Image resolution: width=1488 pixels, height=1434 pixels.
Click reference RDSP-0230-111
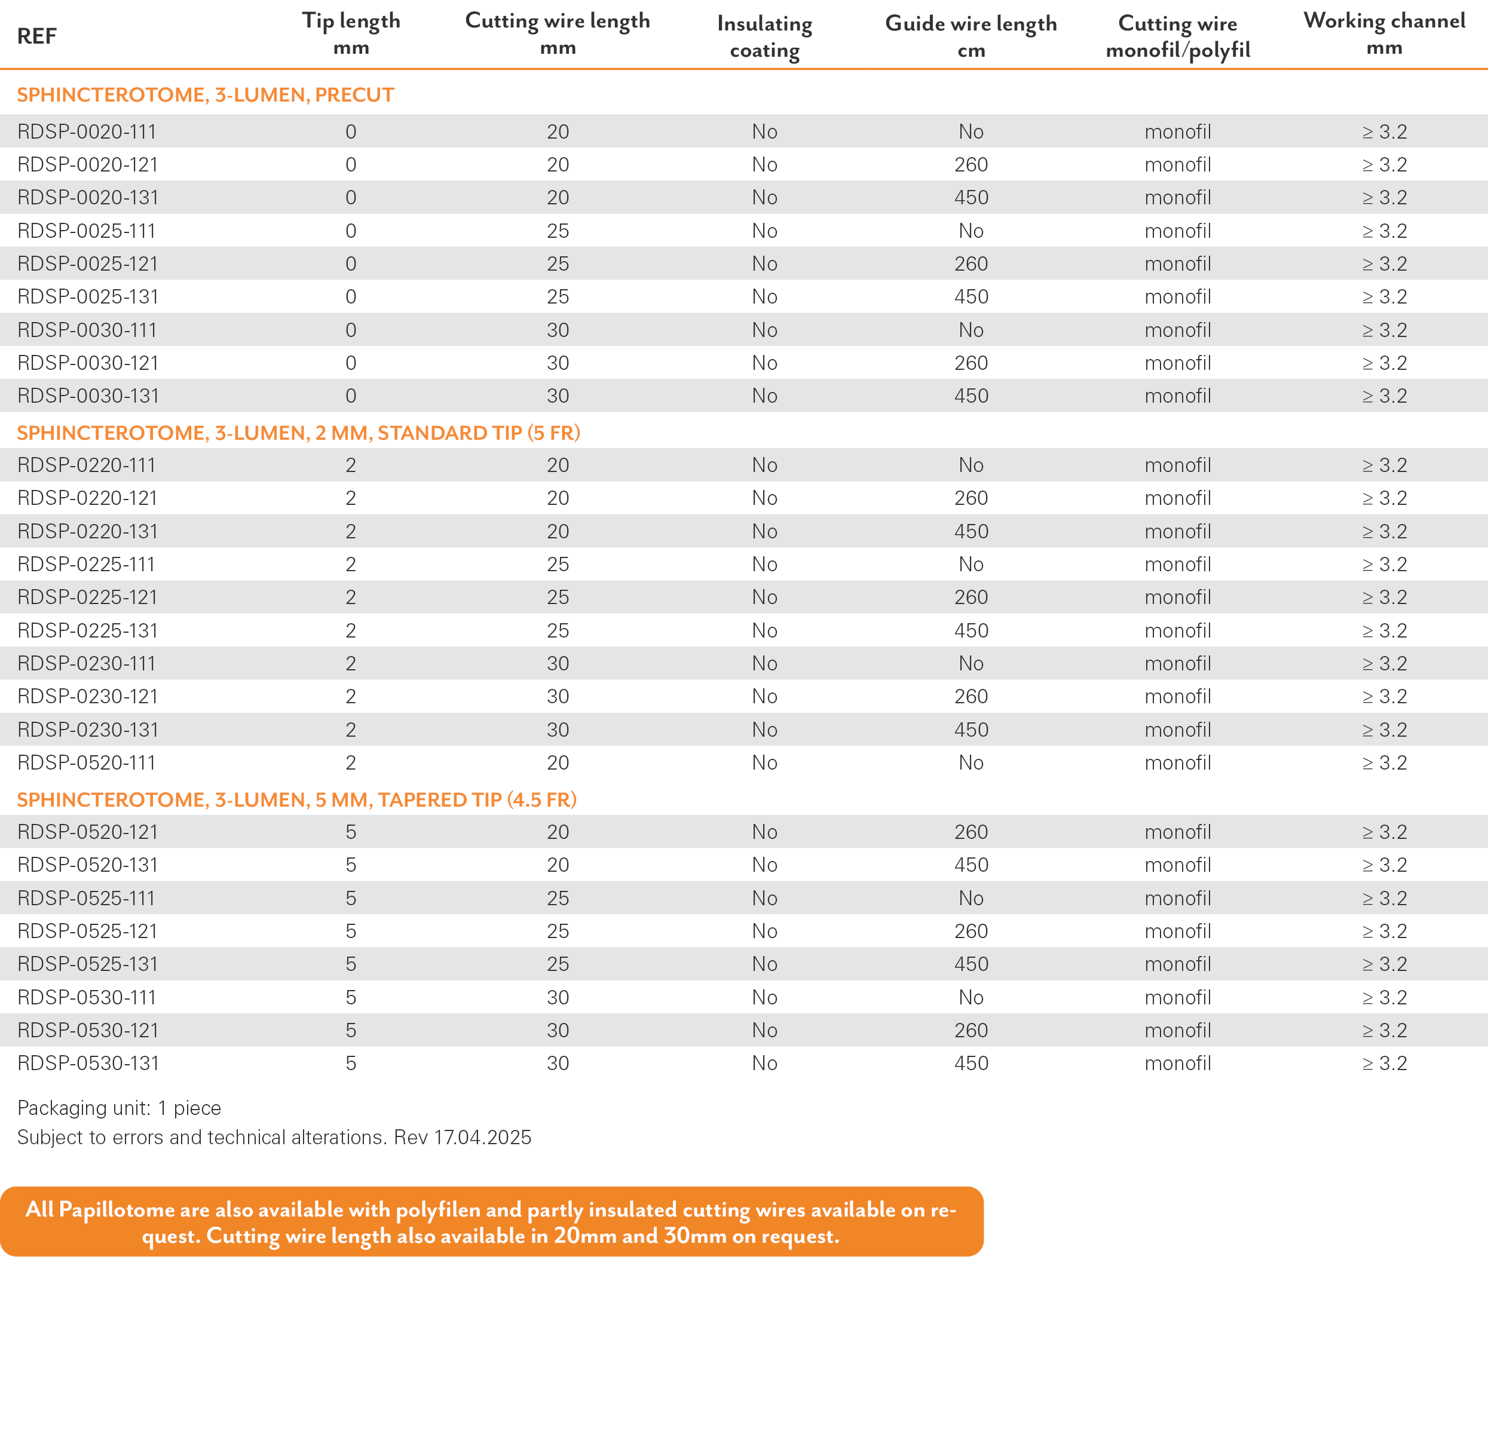coord(87,663)
